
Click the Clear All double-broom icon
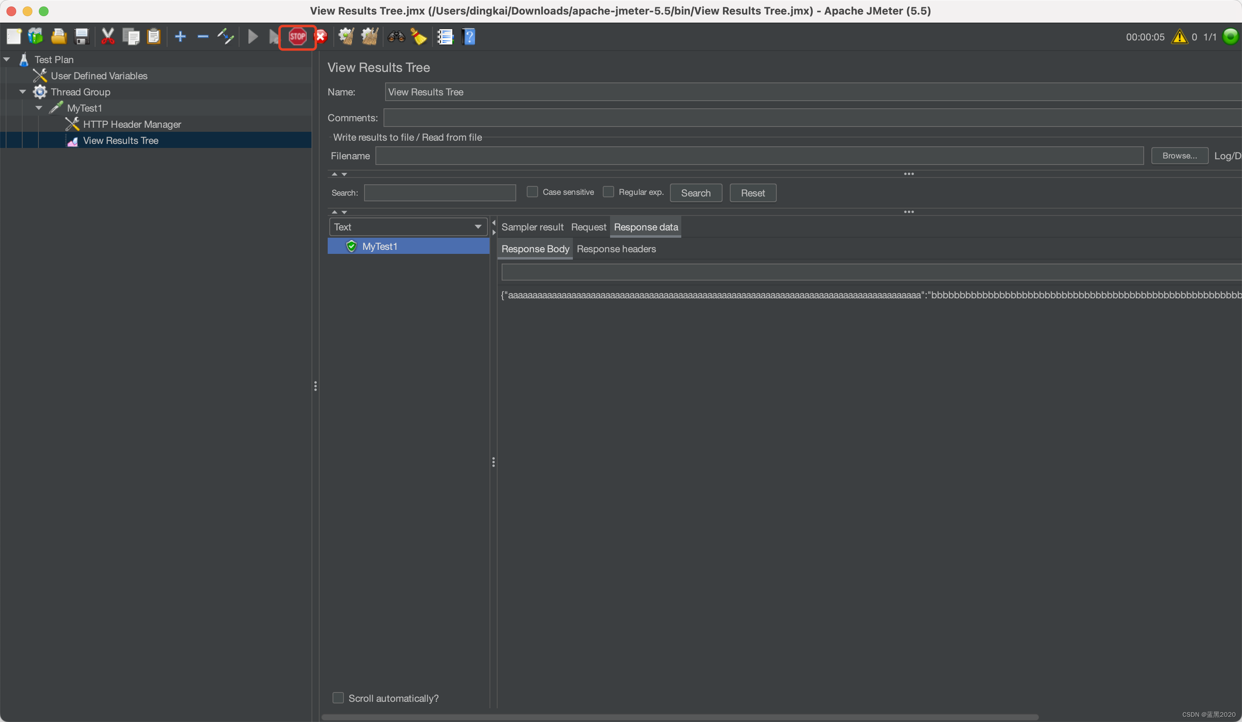[x=370, y=36]
